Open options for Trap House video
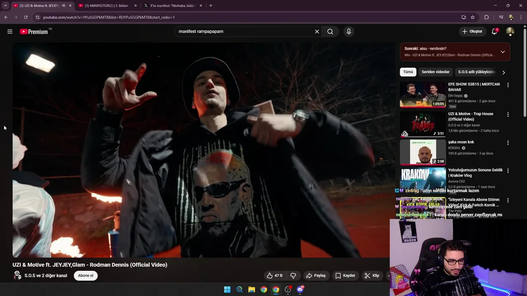Viewport: 527px width, 296px height. tap(508, 115)
